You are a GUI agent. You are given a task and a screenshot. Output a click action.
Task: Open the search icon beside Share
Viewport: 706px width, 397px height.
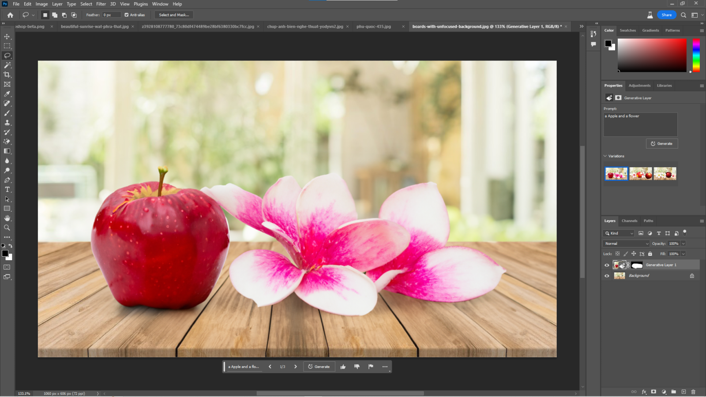click(683, 15)
